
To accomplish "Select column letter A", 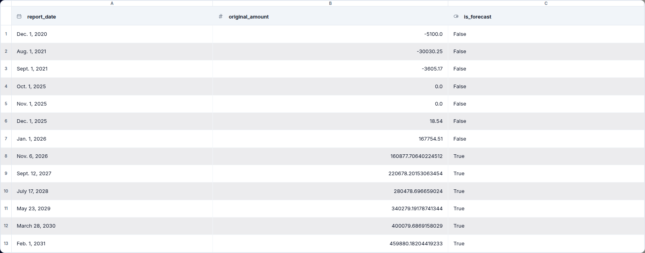I will 112,3.
